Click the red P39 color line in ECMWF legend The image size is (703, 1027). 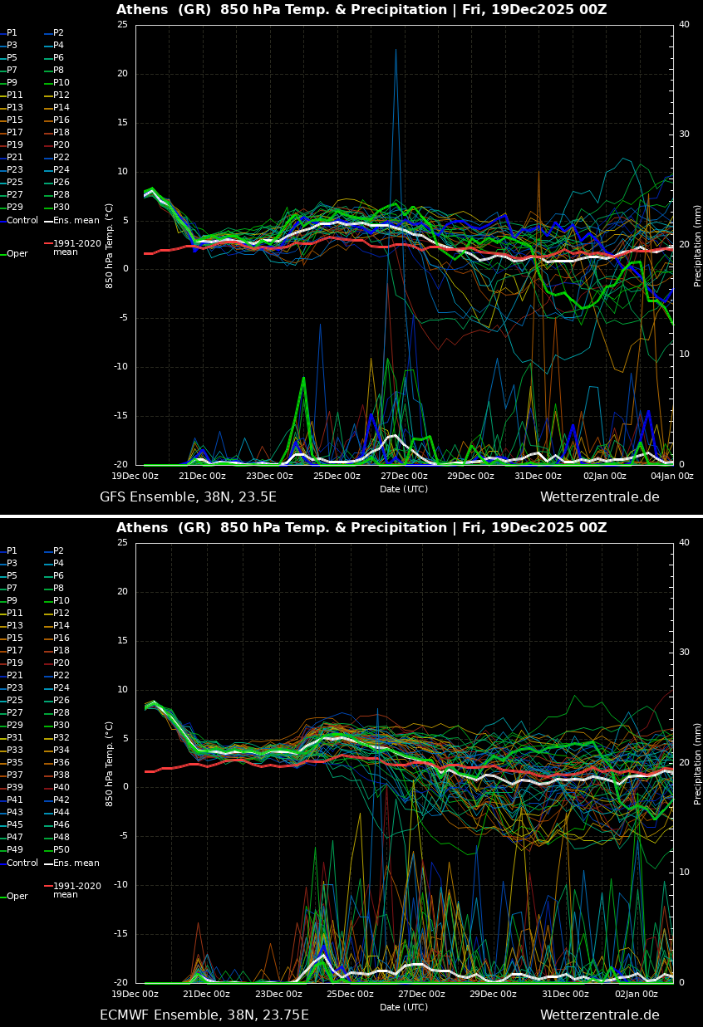(x=2, y=788)
